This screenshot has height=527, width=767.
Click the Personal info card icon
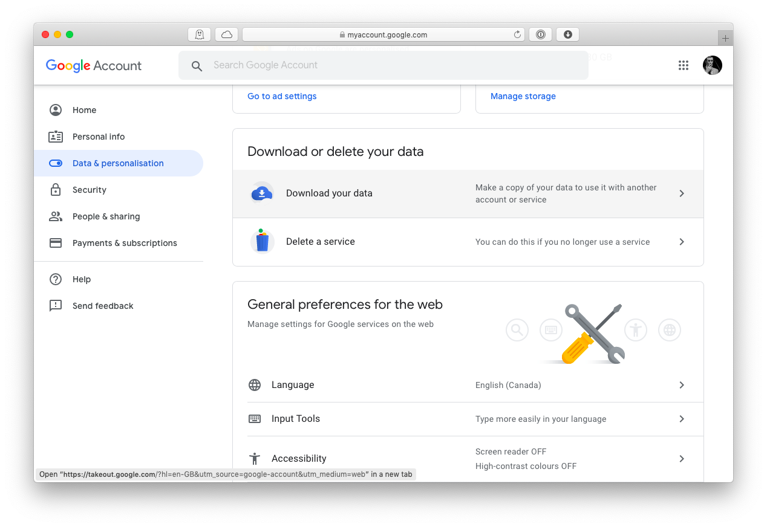pos(55,137)
